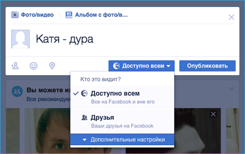245x154 pixels.
Task: Open the feeling smiley icon
Action: point(34,66)
